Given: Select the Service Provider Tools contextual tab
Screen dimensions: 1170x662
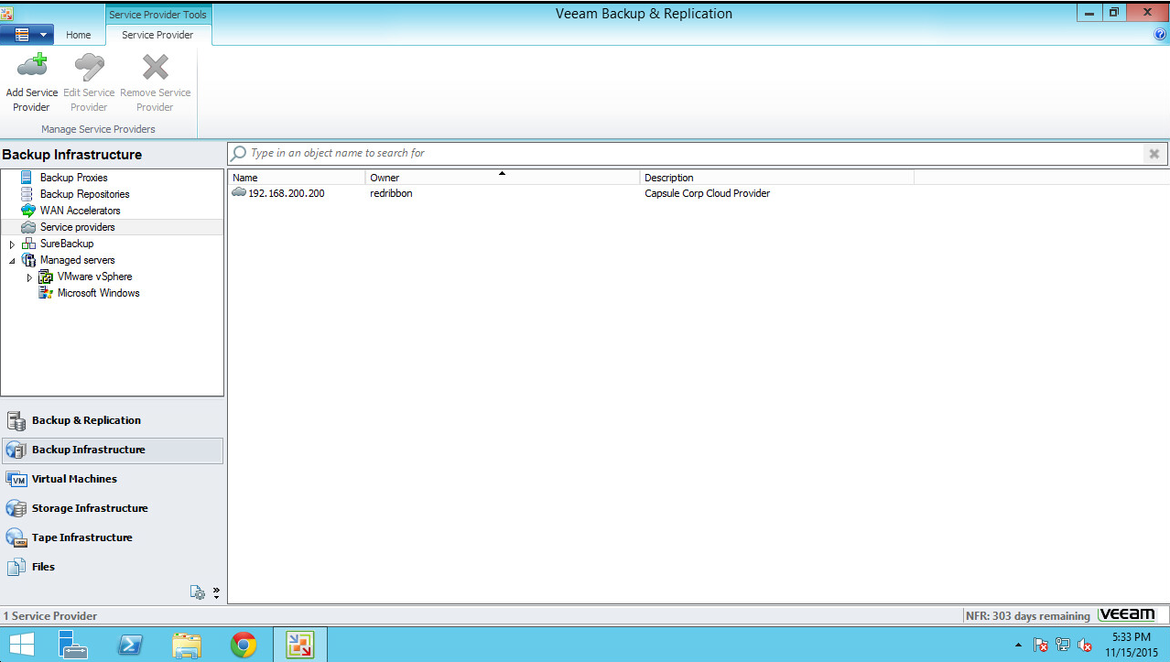Looking at the screenshot, I should click(157, 15).
